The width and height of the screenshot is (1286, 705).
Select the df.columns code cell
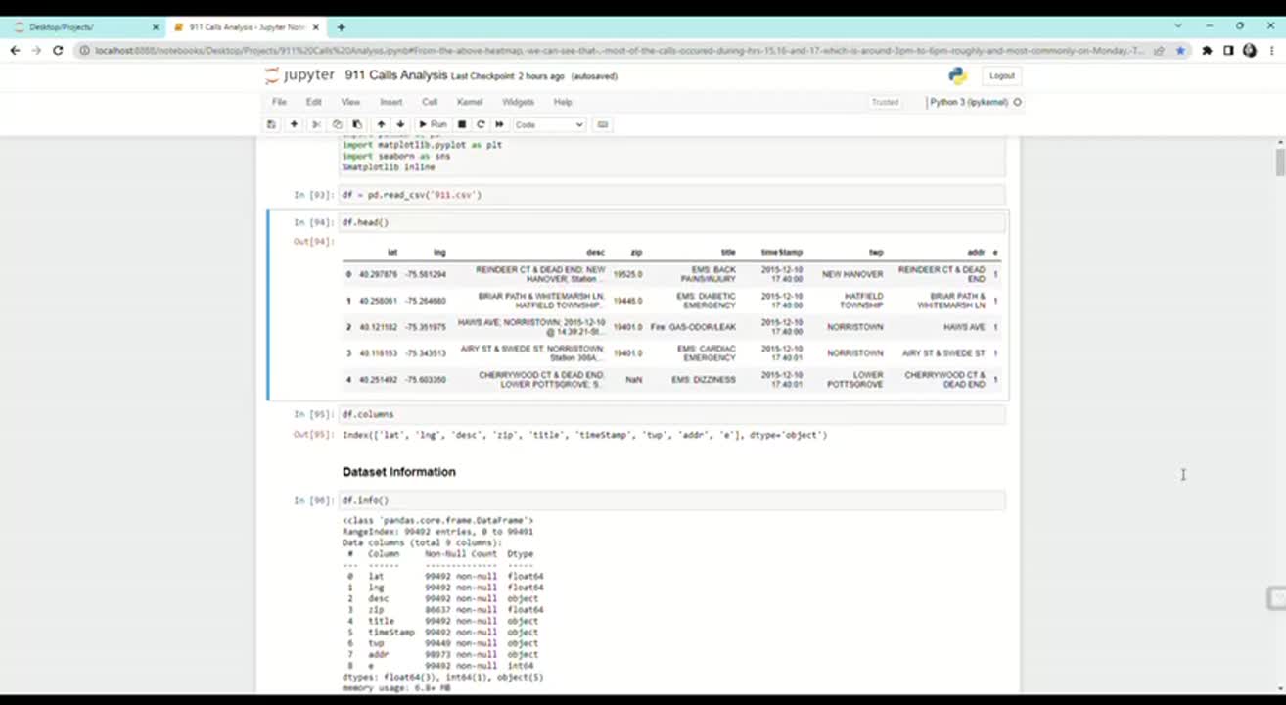coord(671,414)
